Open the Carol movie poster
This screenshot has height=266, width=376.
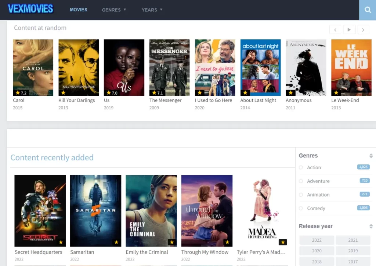pos(33,68)
